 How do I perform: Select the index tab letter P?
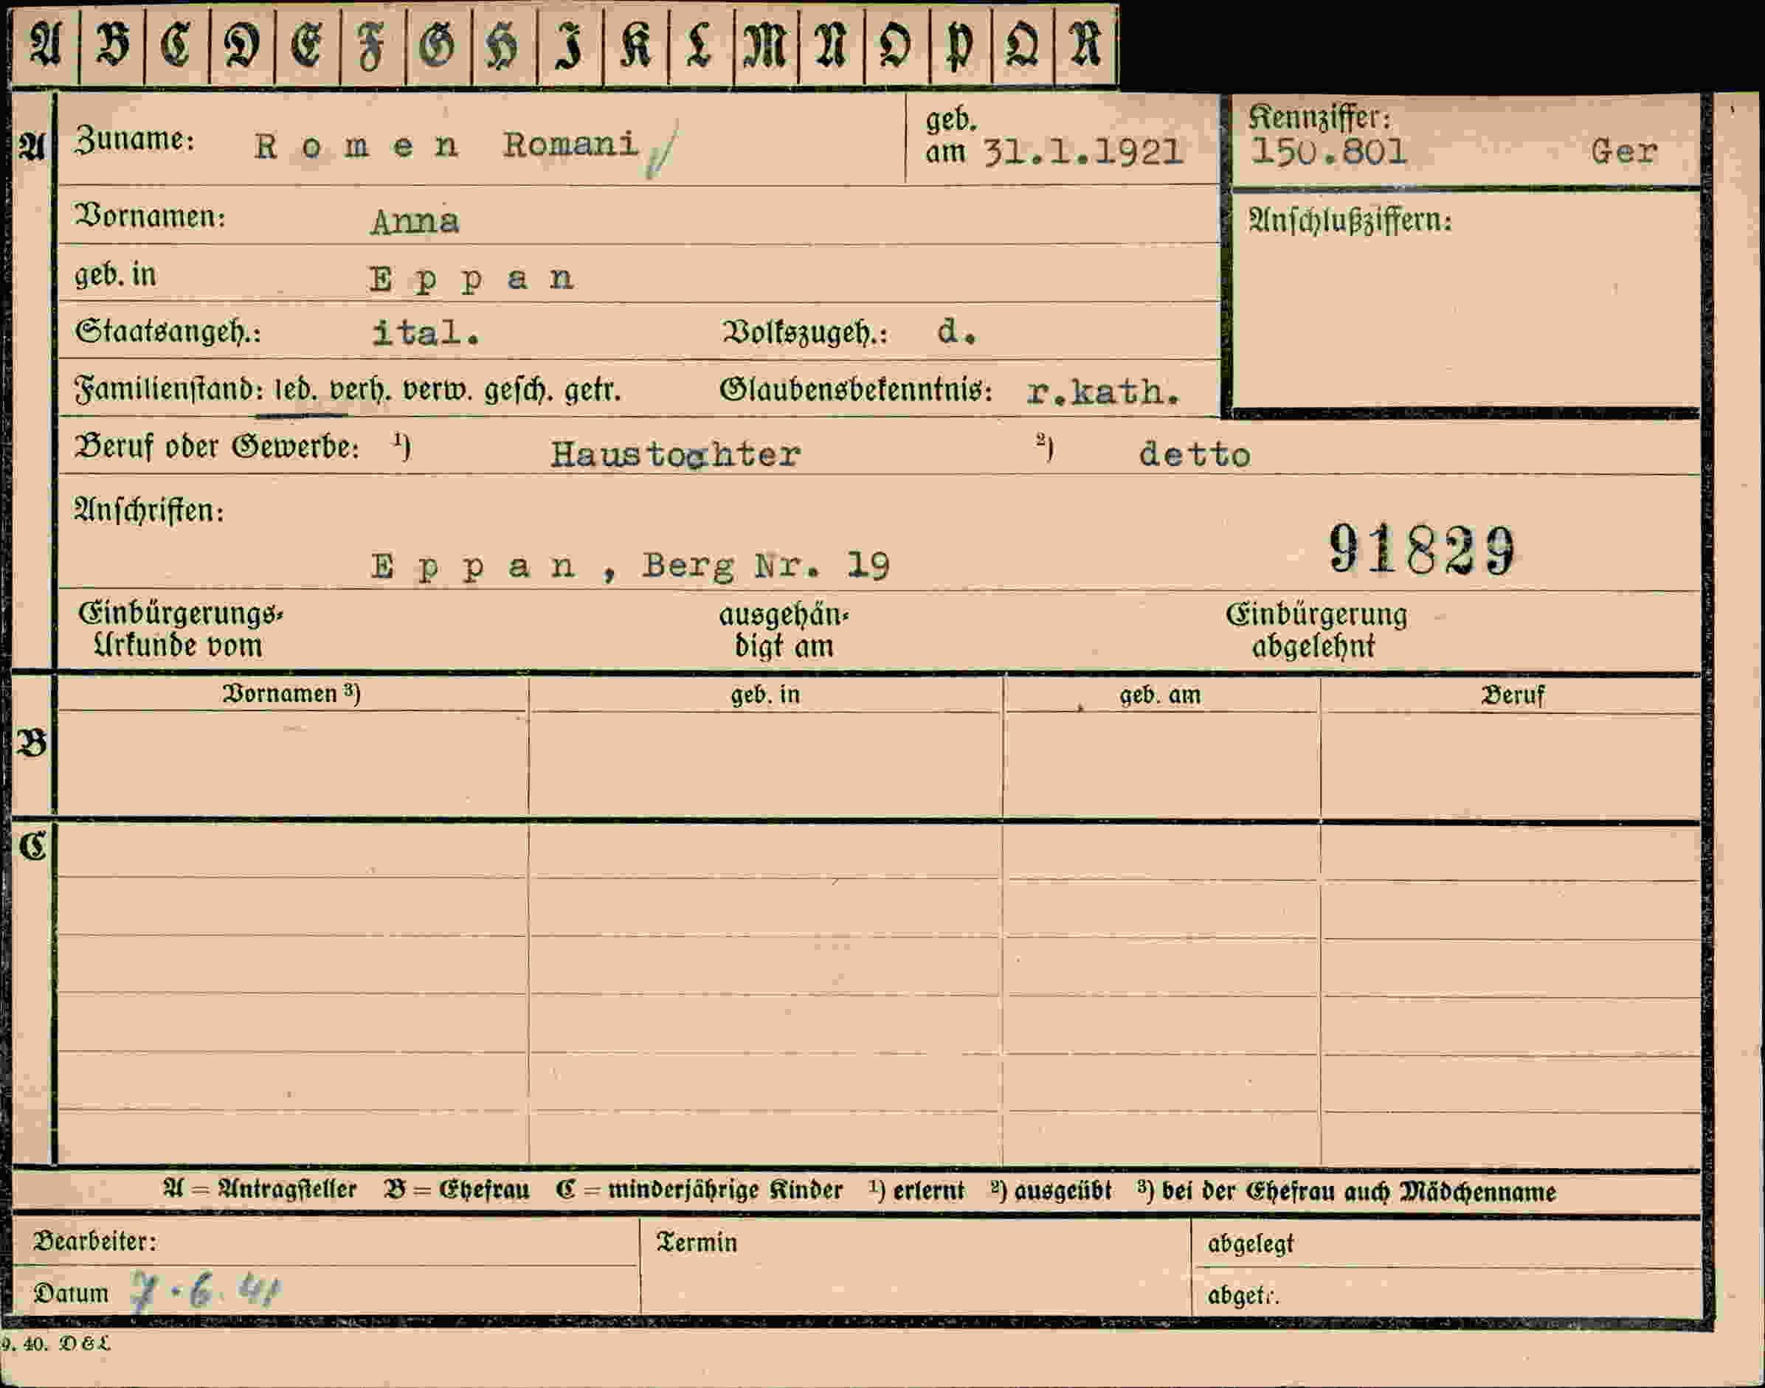(960, 46)
